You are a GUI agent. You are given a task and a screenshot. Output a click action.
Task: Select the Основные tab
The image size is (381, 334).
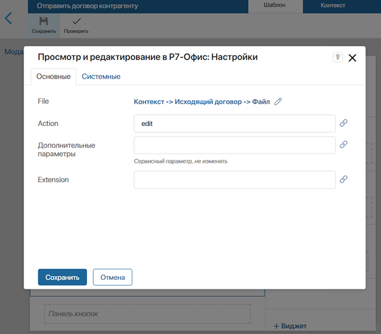[53, 76]
